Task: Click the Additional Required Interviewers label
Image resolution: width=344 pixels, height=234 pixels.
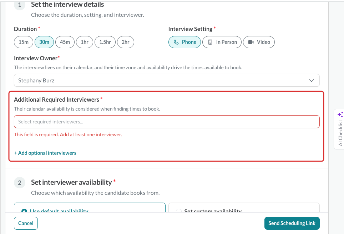Action: tap(57, 100)
